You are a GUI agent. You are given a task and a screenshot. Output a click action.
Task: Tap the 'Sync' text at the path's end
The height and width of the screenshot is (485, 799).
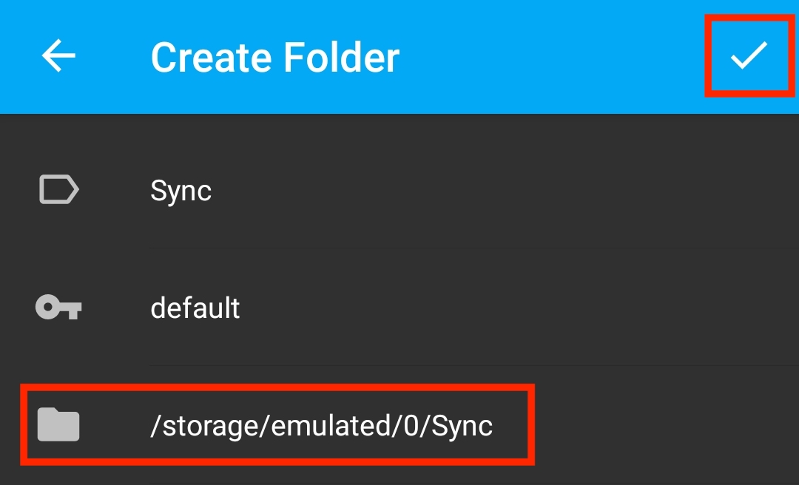coord(462,427)
